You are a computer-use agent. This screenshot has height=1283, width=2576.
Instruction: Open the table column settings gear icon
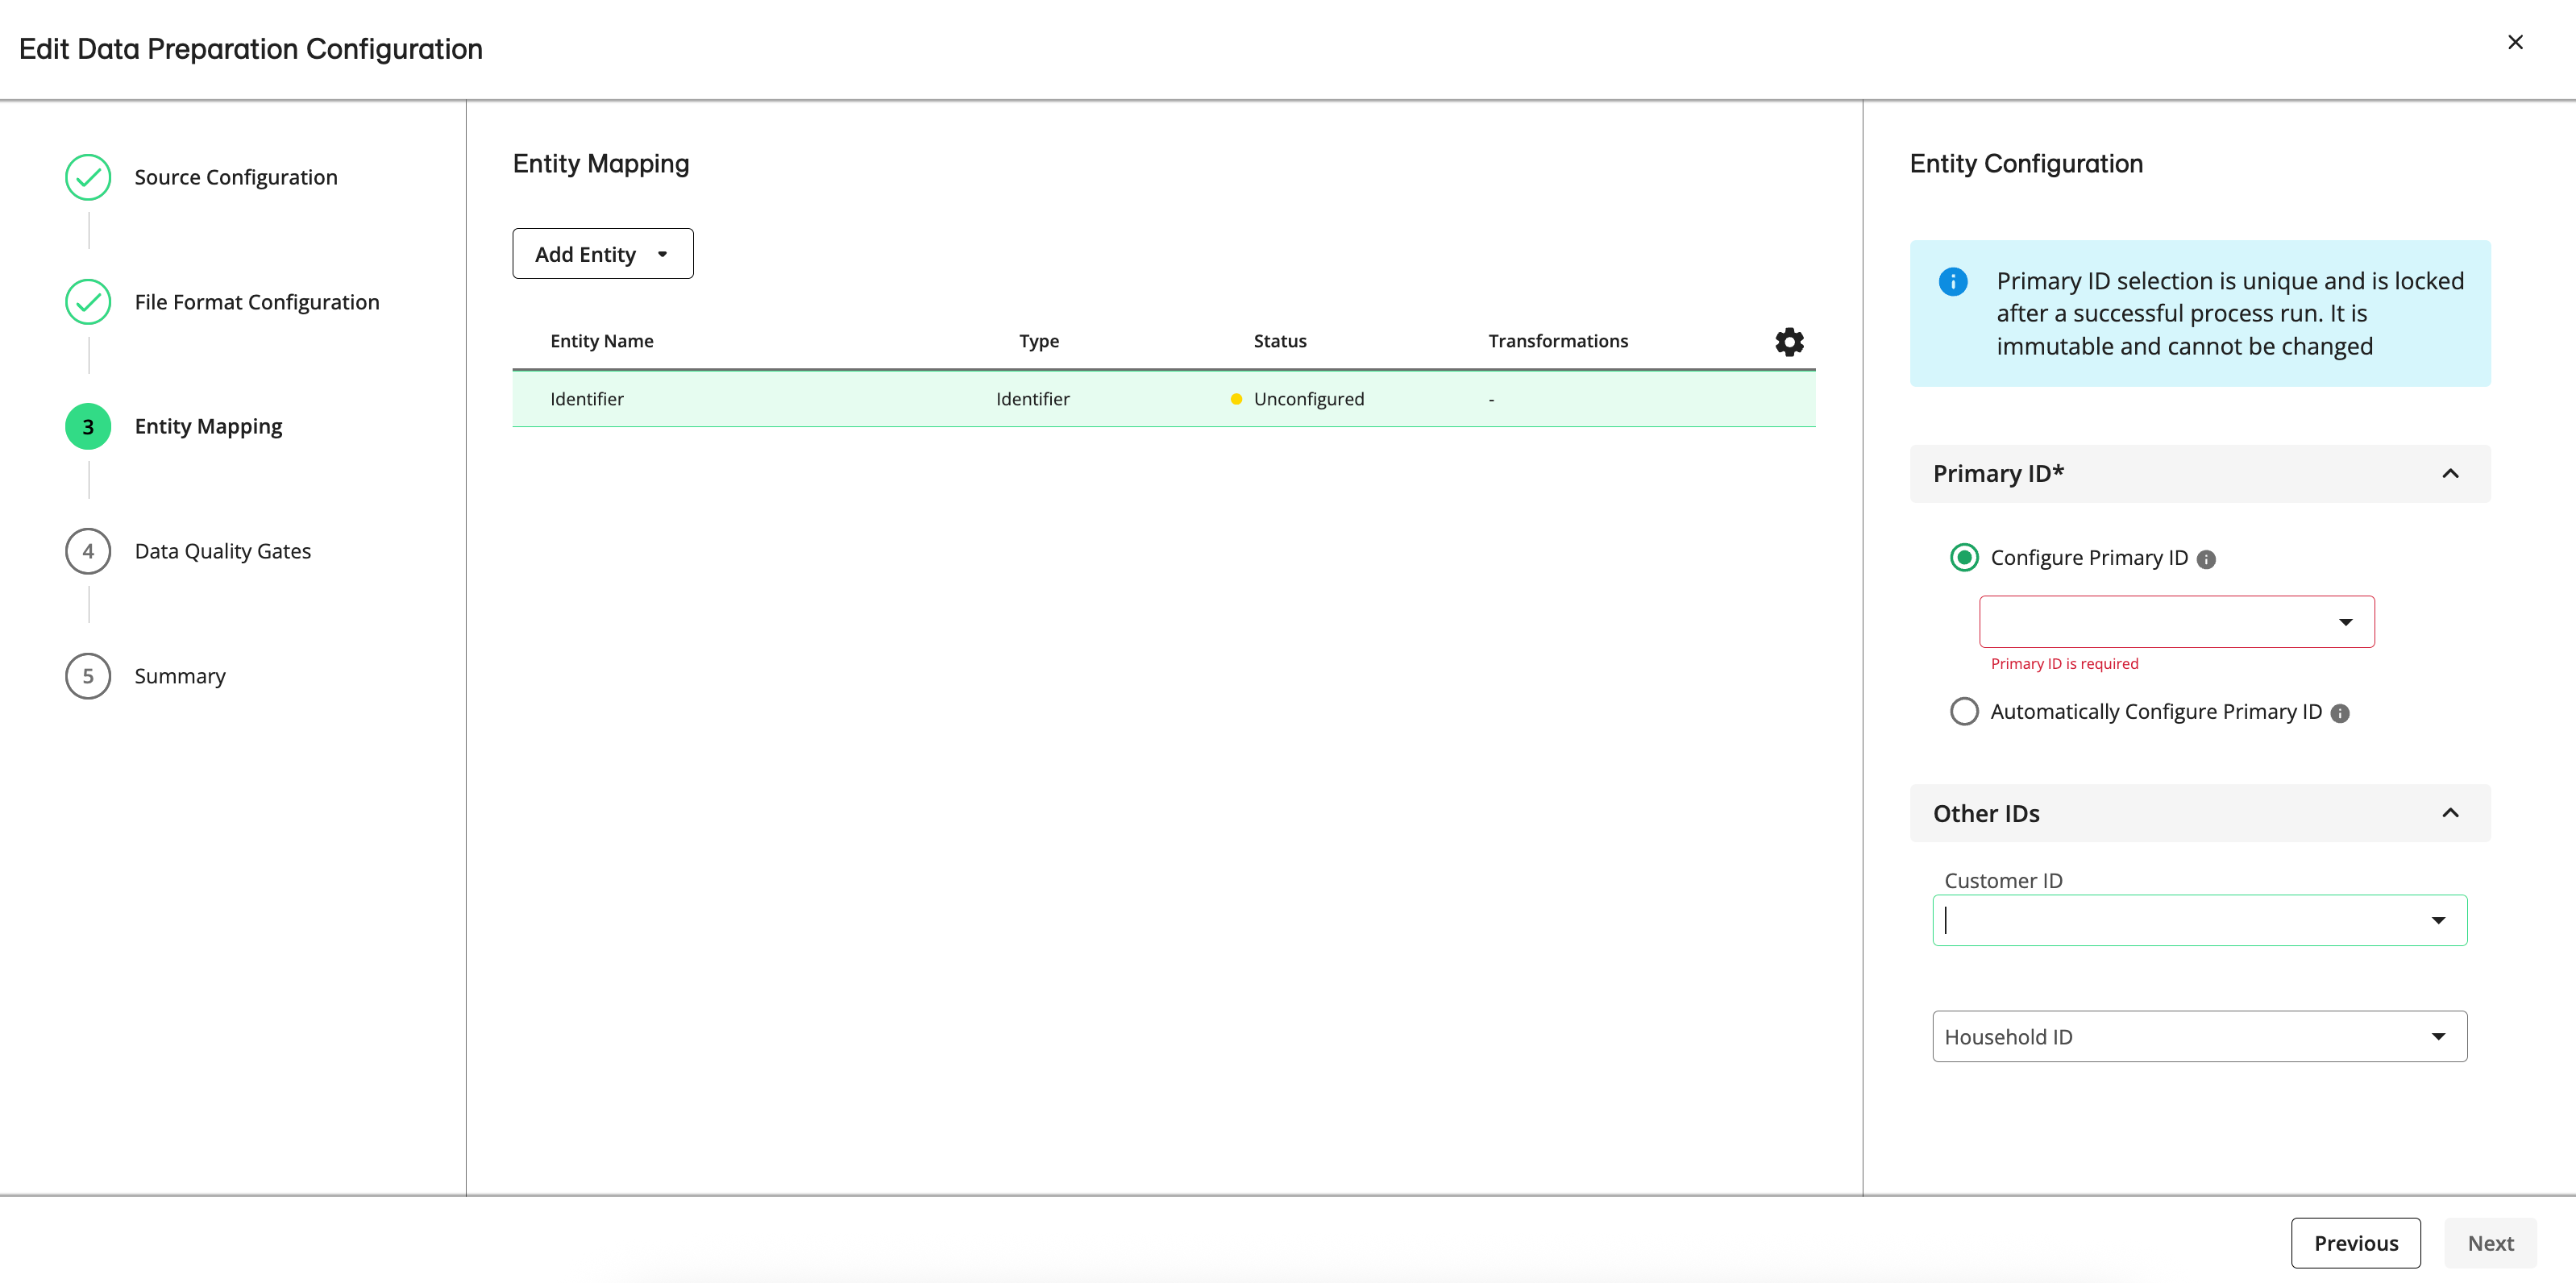(x=1788, y=341)
